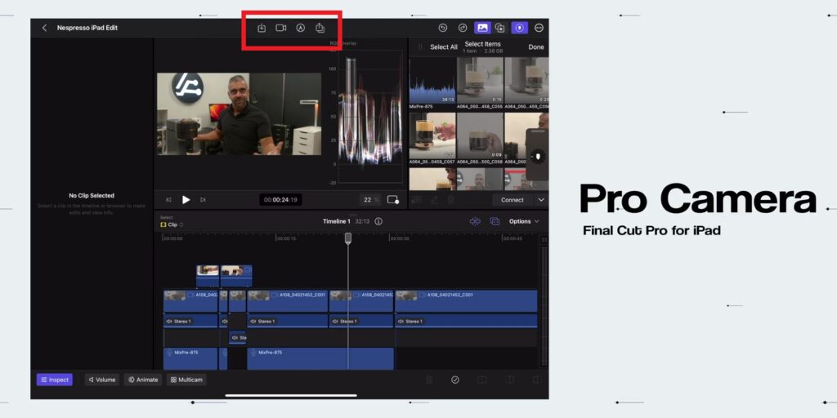Screen dimensions: 837x418
Task: Toggle the viewer overlay display icon
Action: click(393, 200)
